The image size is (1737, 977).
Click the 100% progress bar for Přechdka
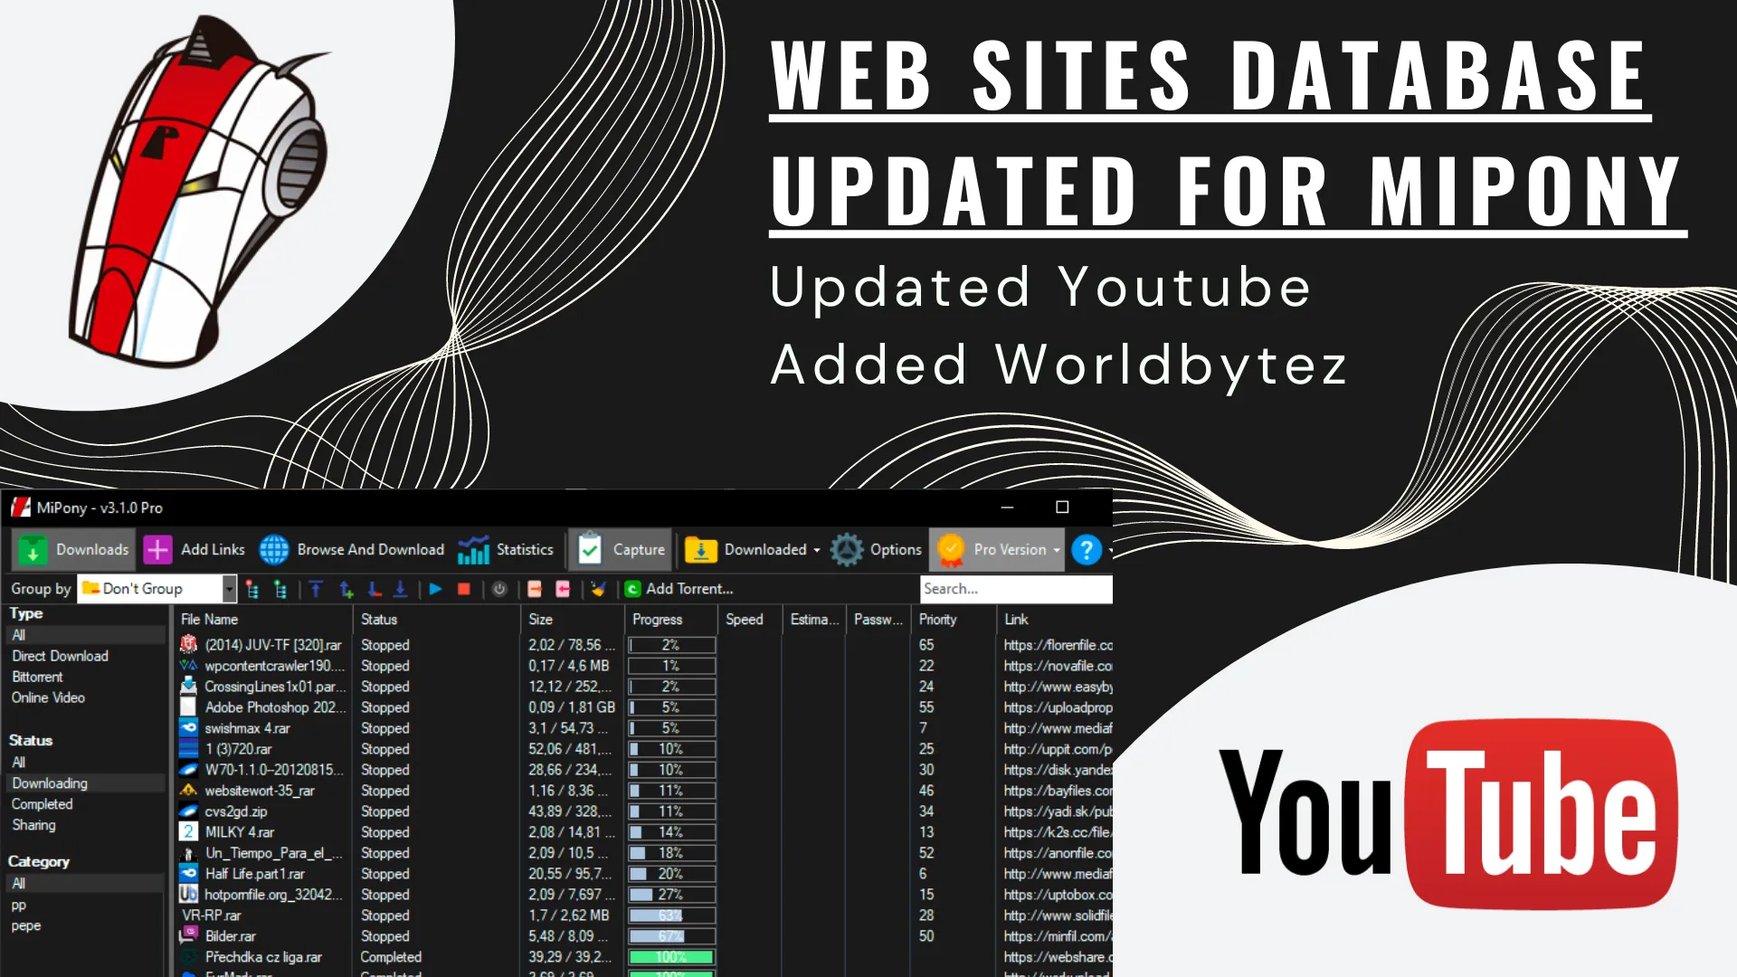(672, 957)
